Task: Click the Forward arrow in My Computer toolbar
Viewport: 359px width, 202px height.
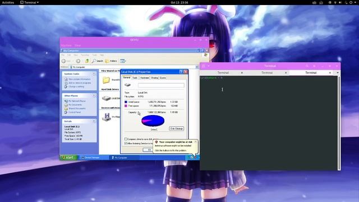Action: tap(78, 61)
